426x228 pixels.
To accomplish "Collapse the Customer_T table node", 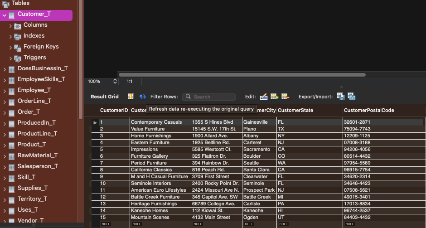I will click(5, 15).
